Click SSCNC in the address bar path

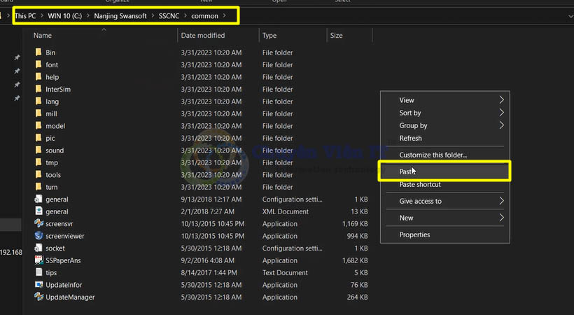pyautogui.click(x=170, y=15)
